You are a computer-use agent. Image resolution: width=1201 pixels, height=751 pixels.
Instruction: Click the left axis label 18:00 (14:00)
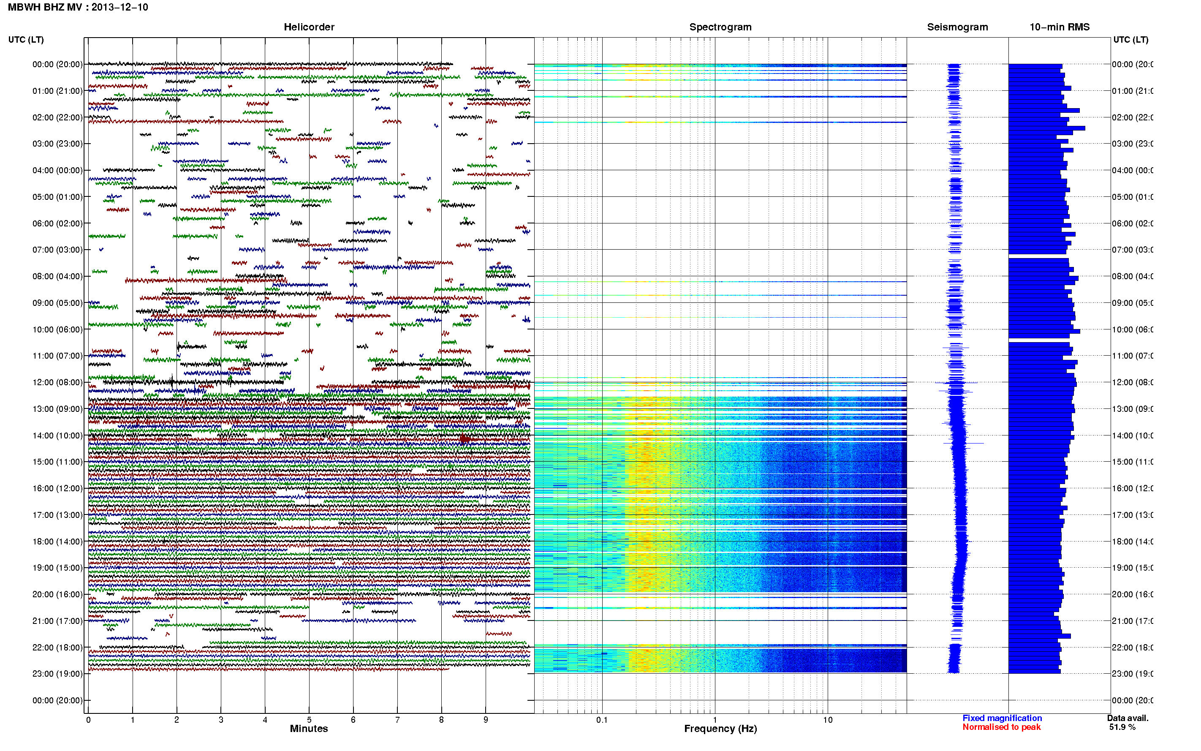point(57,541)
